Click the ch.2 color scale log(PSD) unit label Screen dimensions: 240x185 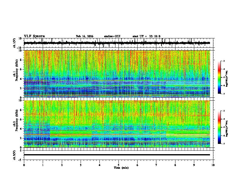(x=227, y=128)
